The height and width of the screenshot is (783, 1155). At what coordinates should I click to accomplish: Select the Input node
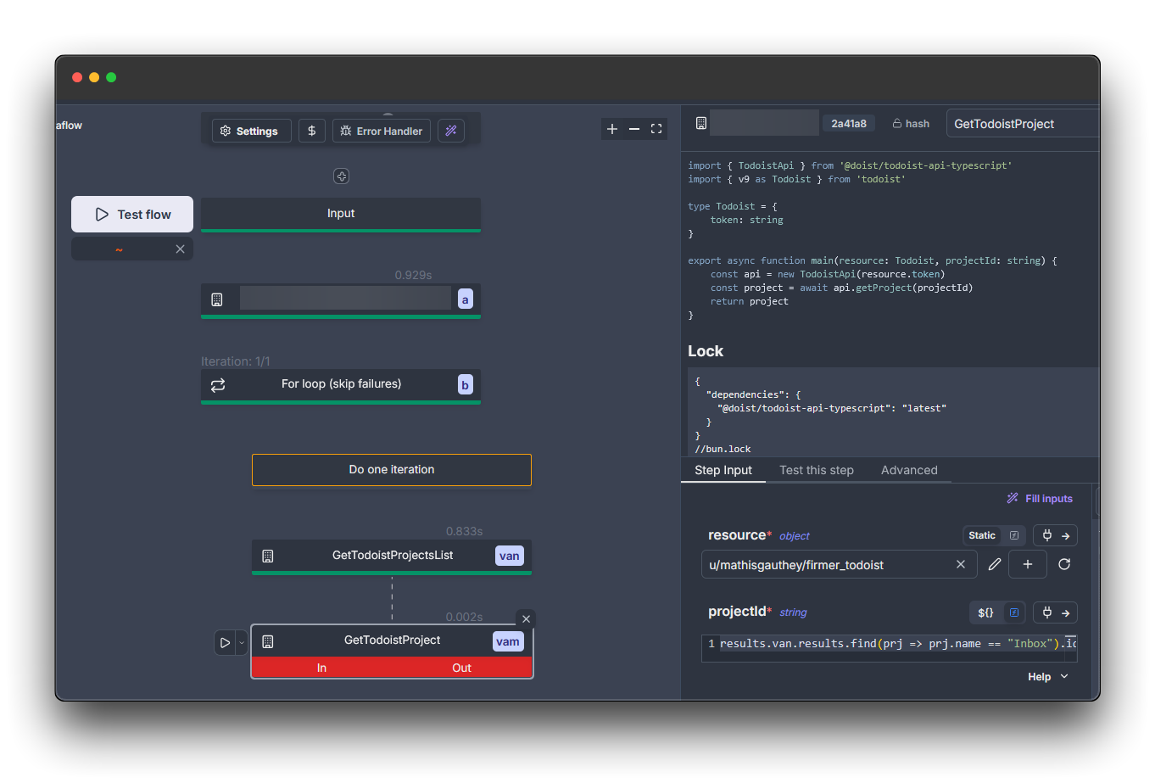coord(341,214)
